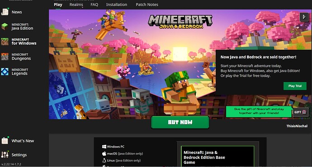Click 'Or play the Trial for free today.' text
The height and width of the screenshot is (167, 312).
(x=246, y=76)
